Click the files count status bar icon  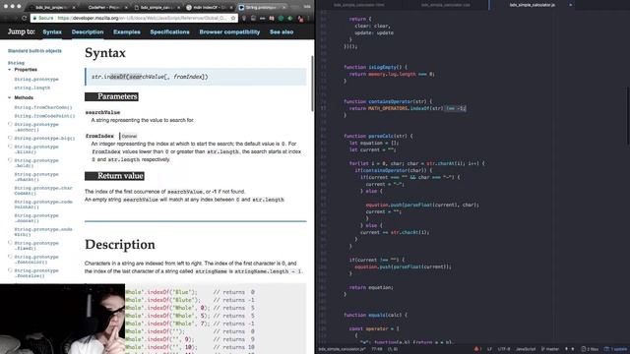(590, 349)
